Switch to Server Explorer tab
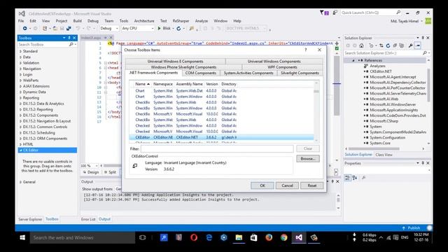448x252 pixels. 30,219
